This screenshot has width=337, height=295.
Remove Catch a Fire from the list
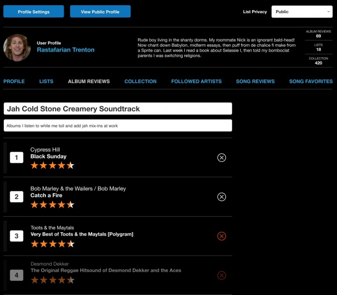pos(221,197)
